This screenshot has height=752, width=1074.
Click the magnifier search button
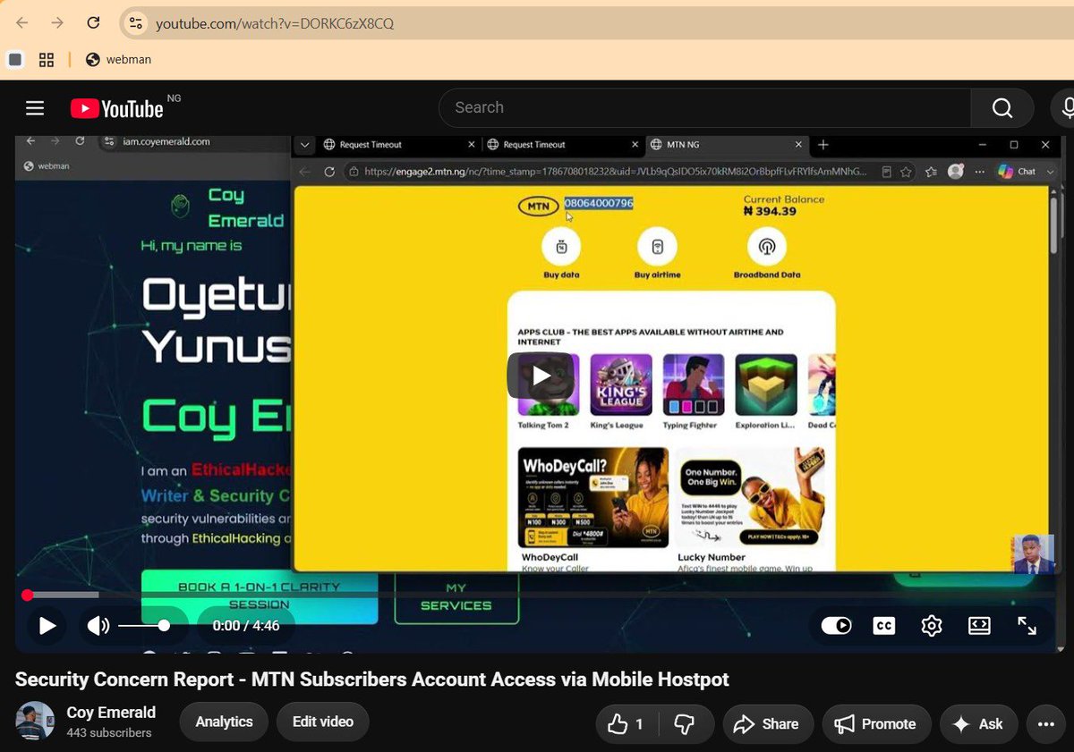click(x=1002, y=108)
